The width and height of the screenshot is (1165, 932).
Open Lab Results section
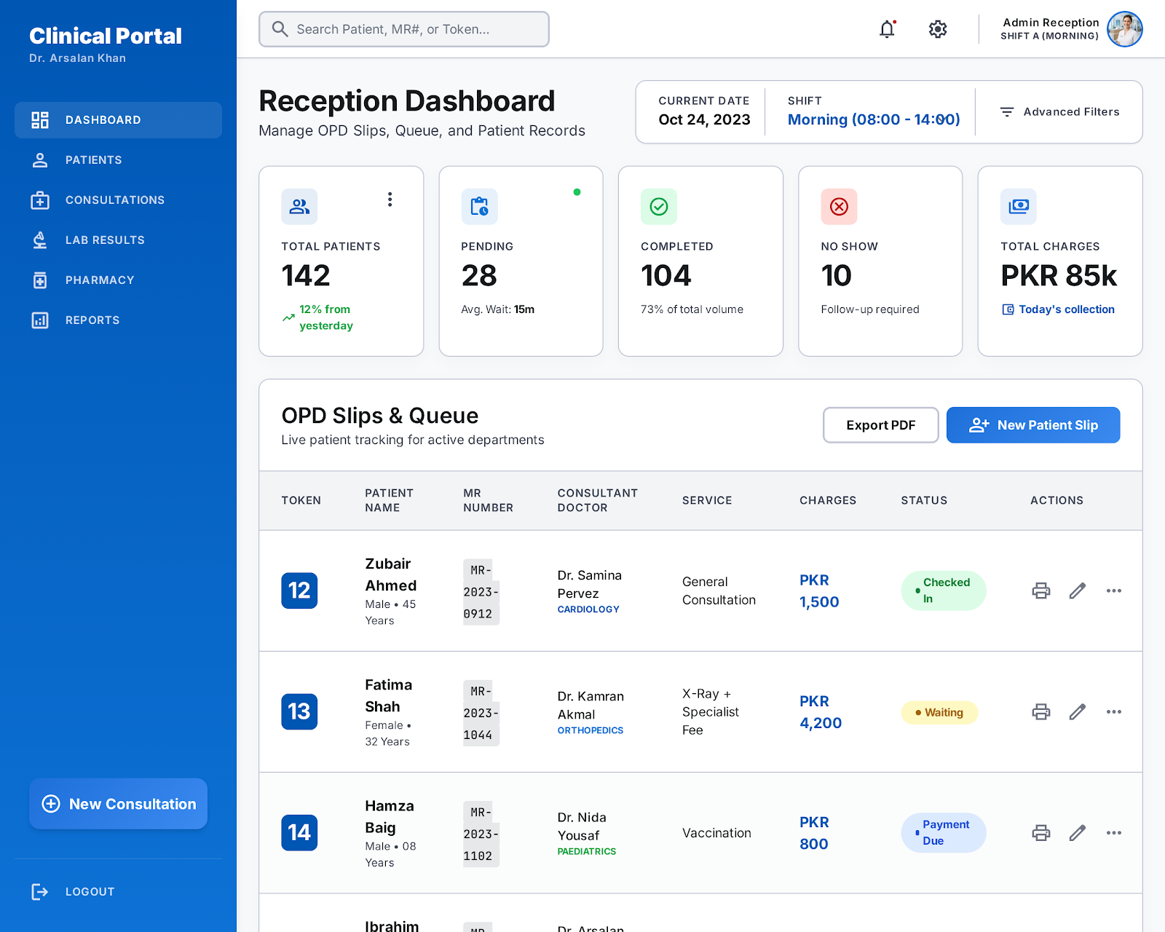(x=118, y=240)
